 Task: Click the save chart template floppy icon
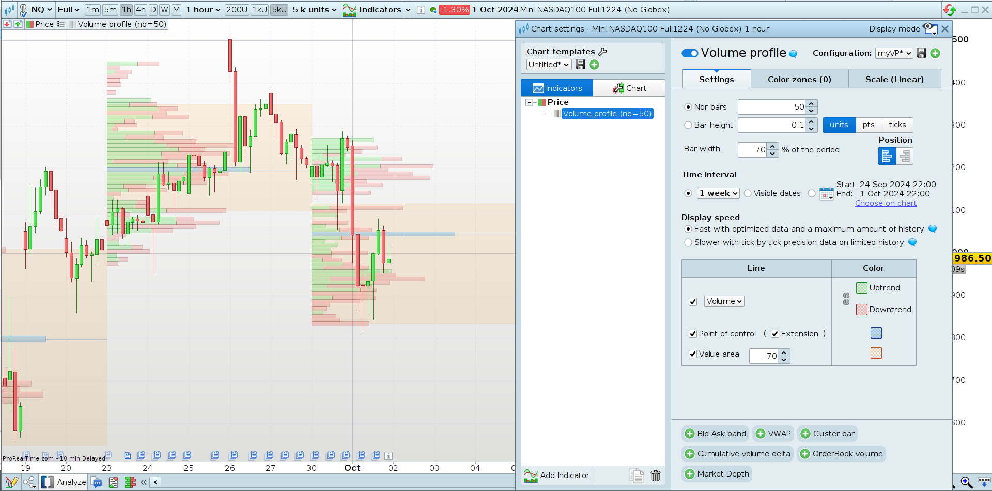pyautogui.click(x=581, y=65)
